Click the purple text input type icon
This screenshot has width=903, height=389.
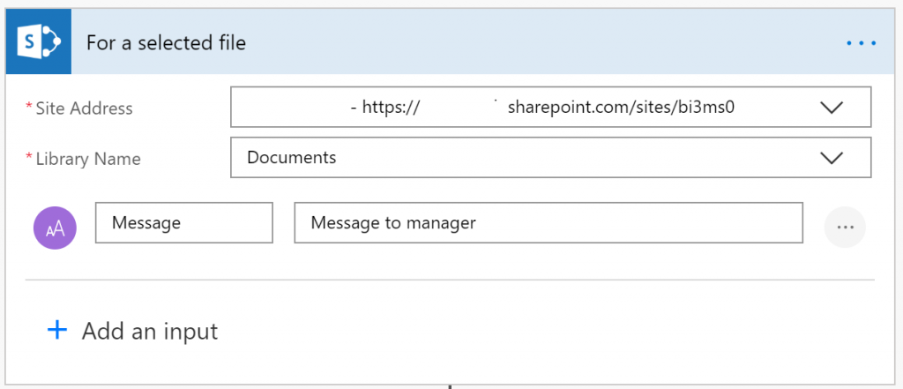tap(55, 228)
